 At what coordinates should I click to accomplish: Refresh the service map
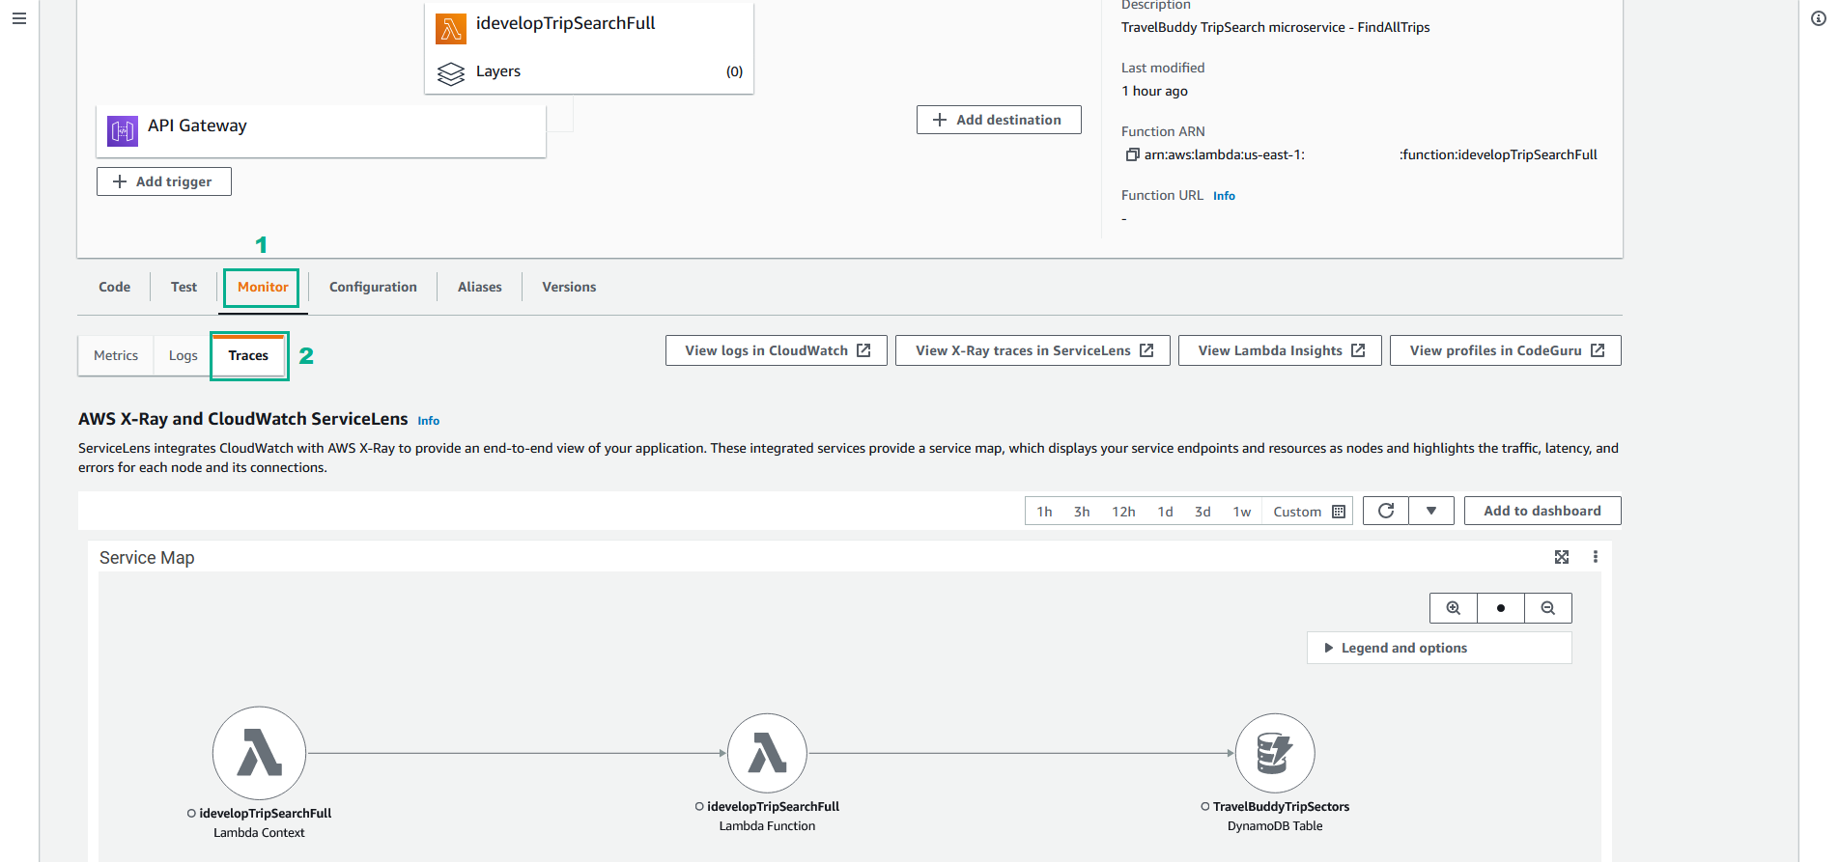pos(1386,511)
